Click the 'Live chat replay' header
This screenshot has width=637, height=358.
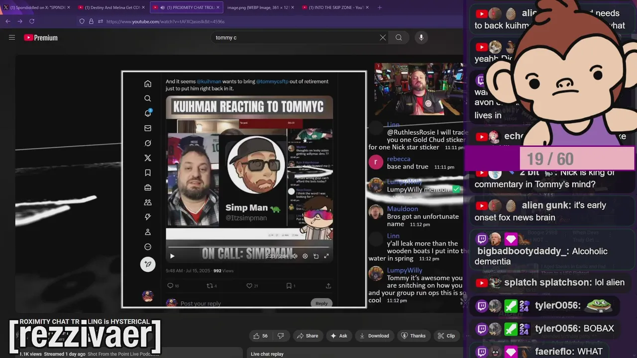point(267,354)
